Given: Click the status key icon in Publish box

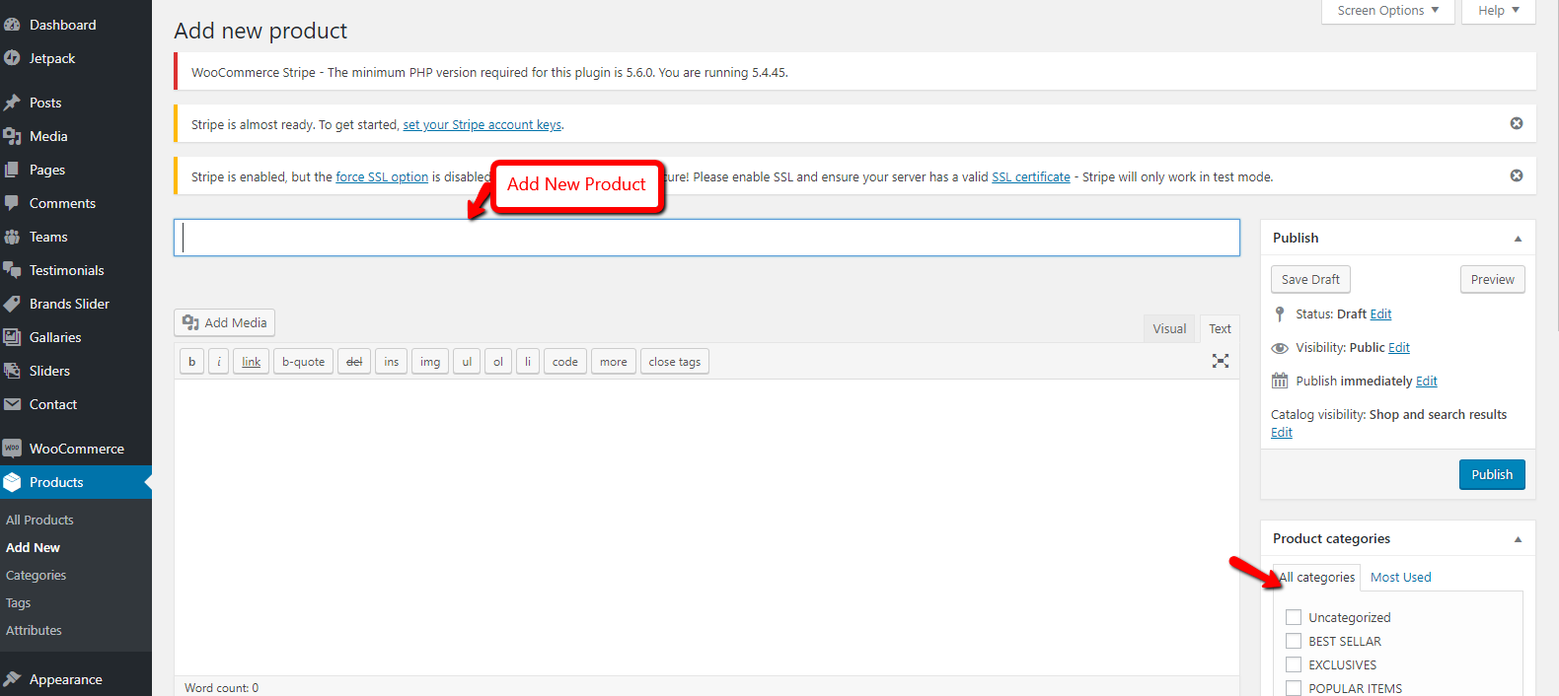Looking at the screenshot, I should 1280,313.
